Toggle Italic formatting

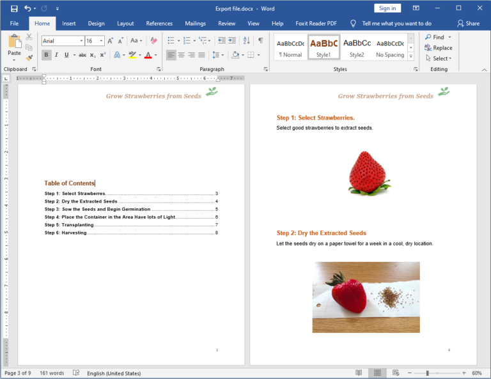coord(56,55)
